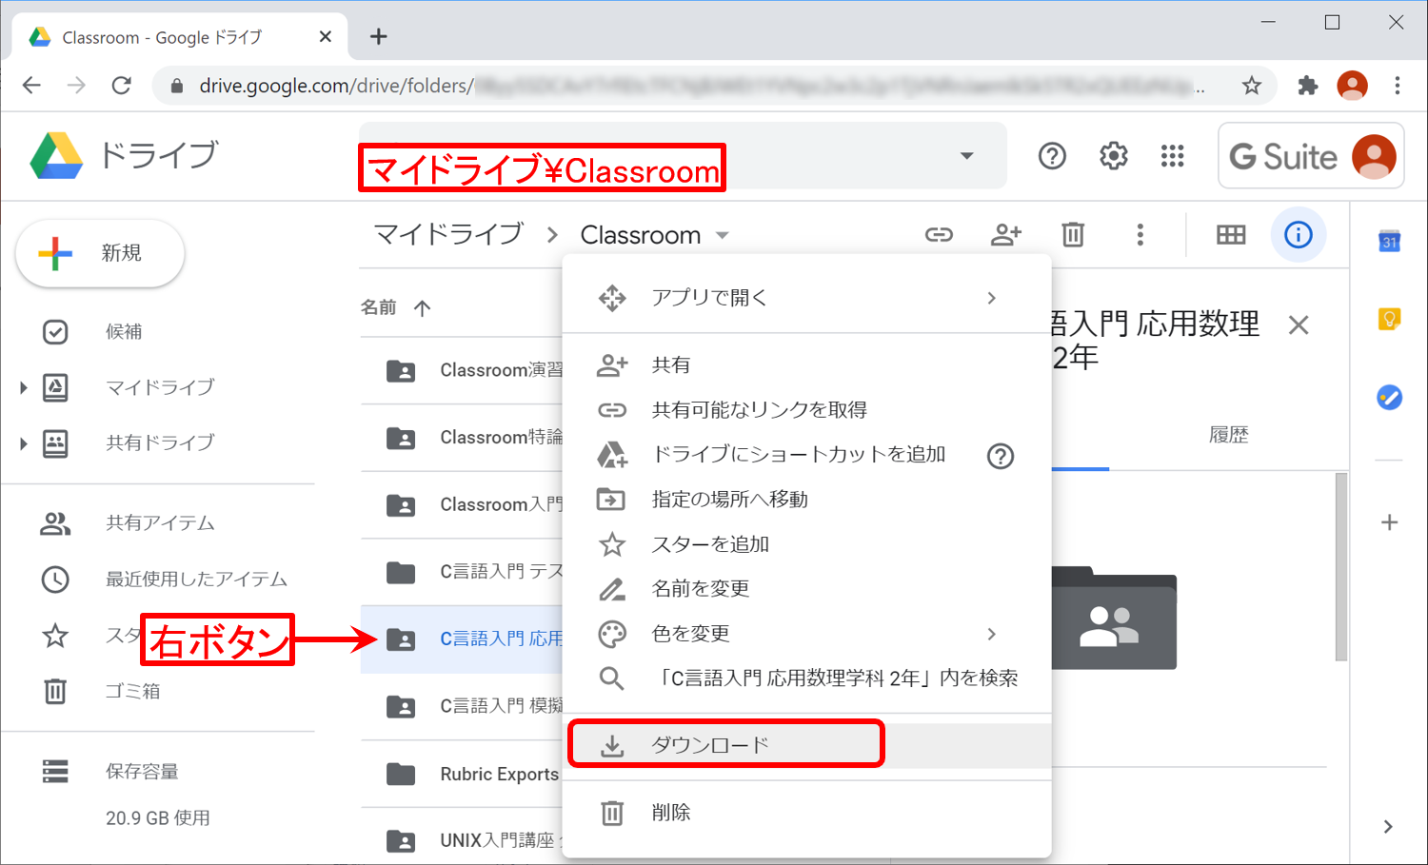Image resolution: width=1428 pixels, height=865 pixels.
Task: Choose 削除 (Remove) in context menu
Action: click(x=807, y=813)
